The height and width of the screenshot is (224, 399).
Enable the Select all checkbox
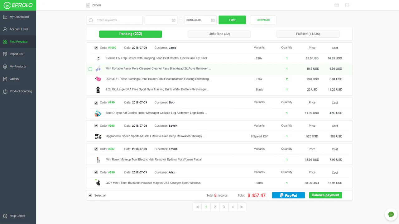(x=90, y=195)
